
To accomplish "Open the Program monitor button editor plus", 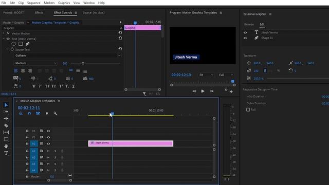I will [x=231, y=91].
